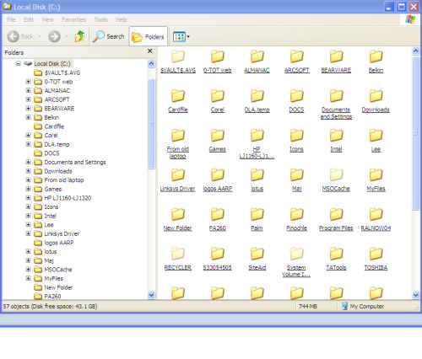Open the Edit menu
The width and height of the screenshot is (422, 359).
[29, 19]
